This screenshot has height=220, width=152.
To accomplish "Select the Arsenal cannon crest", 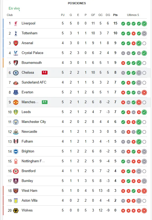I will click(x=16, y=43).
